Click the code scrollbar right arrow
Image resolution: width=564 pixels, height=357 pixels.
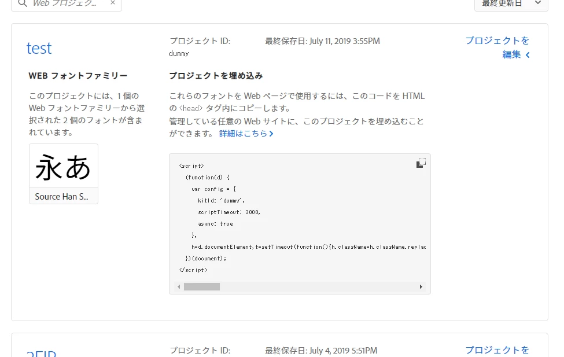421,287
